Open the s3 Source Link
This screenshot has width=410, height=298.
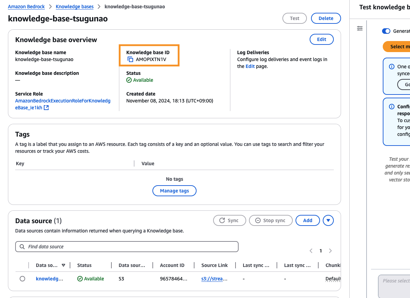[x=214, y=279]
